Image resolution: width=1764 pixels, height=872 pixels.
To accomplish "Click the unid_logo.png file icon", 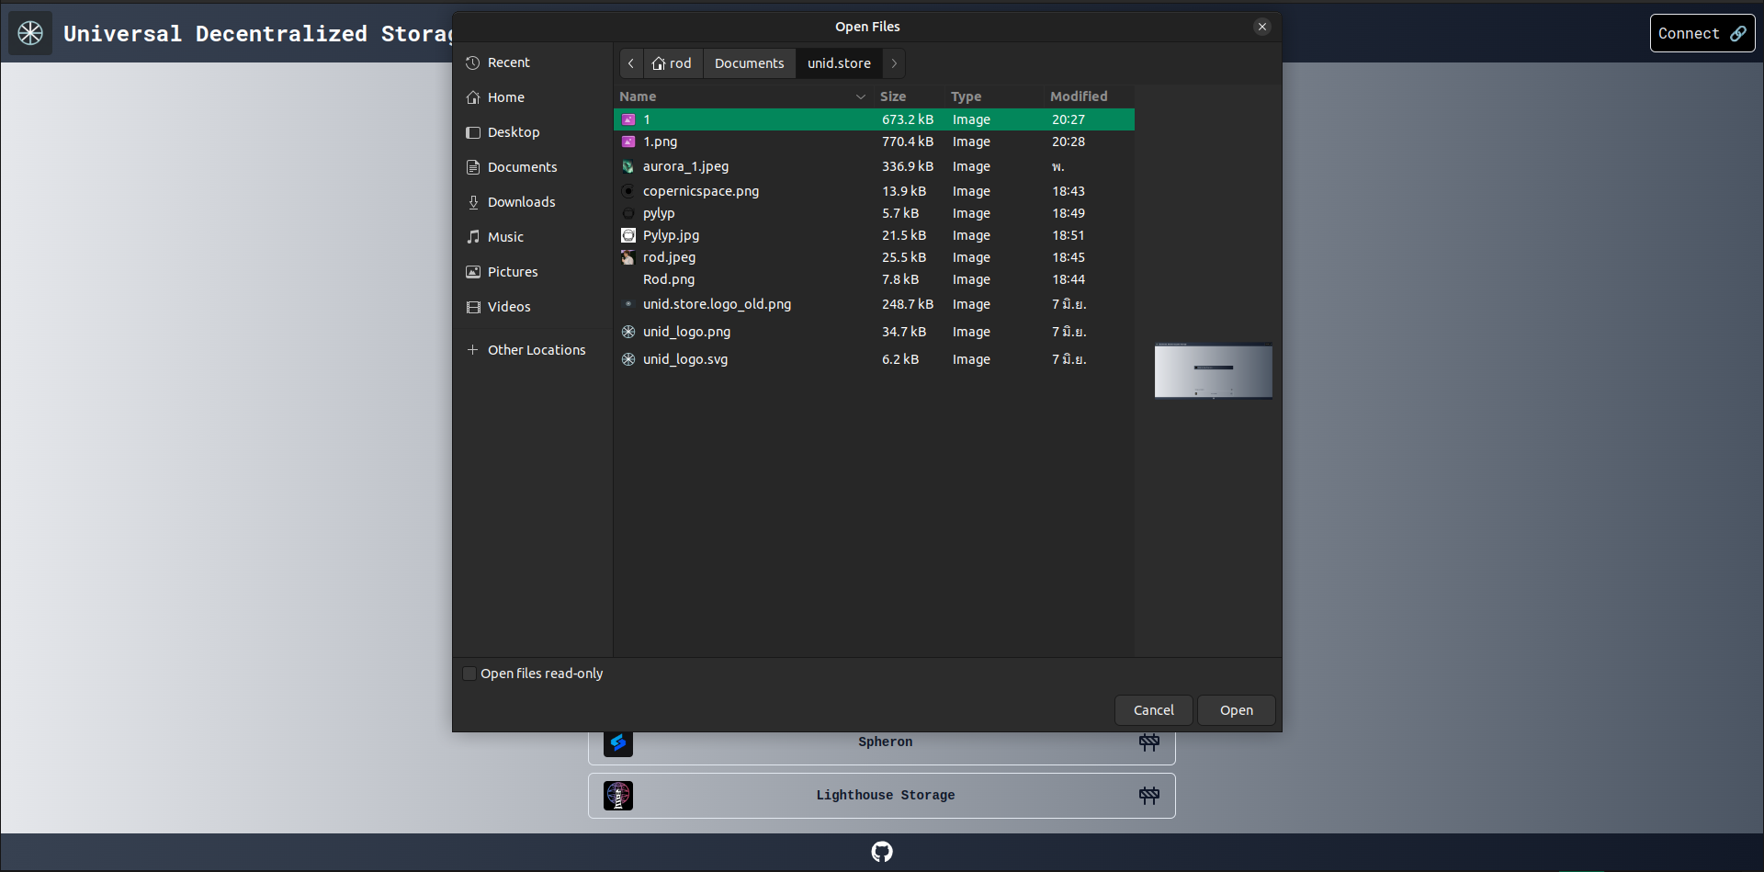I will click(628, 332).
